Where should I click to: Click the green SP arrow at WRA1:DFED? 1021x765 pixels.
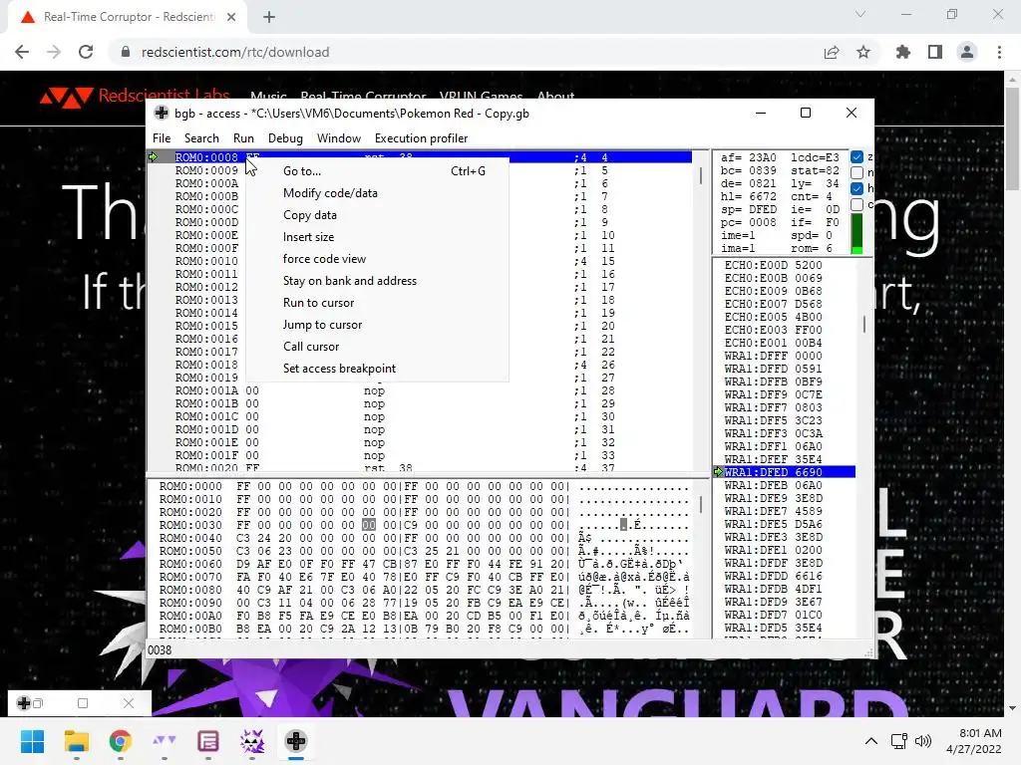pyautogui.click(x=718, y=471)
